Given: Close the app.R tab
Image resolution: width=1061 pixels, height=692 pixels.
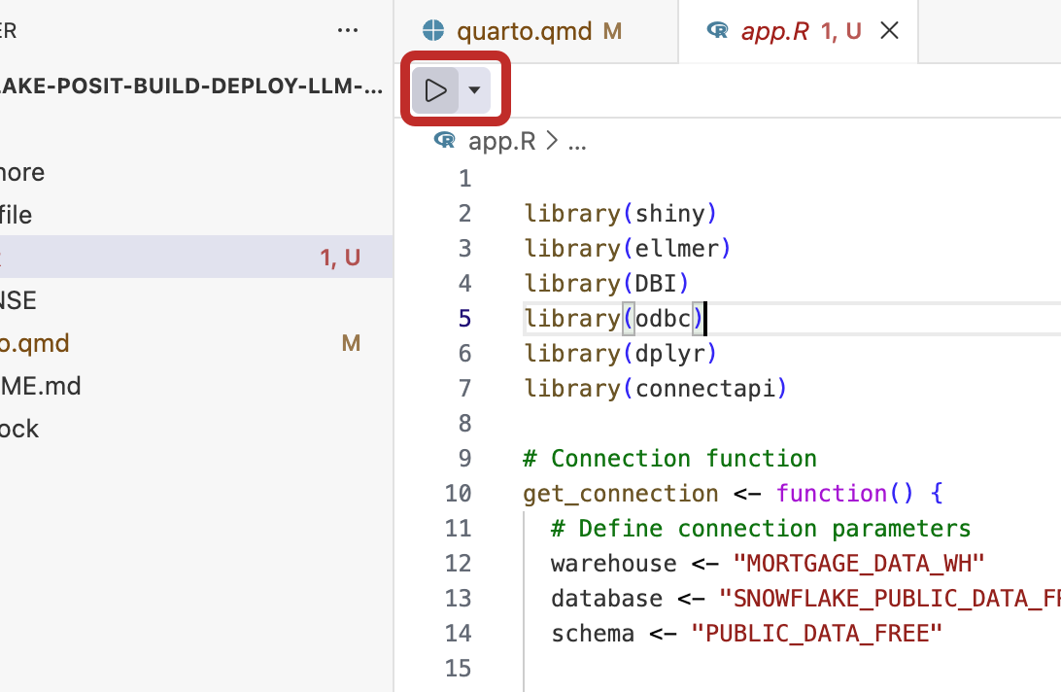Looking at the screenshot, I should pyautogui.click(x=888, y=31).
